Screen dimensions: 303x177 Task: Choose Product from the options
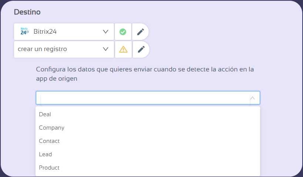49,168
